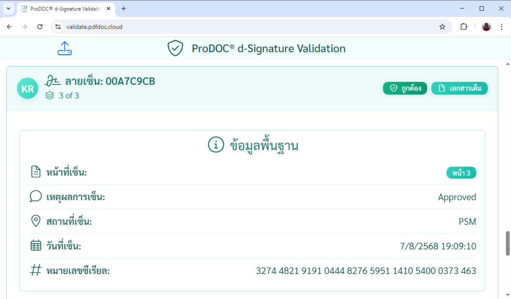The height and width of the screenshot is (299, 511).
Task: Click the เหตุผลการเซ็น label
Action: coord(75,197)
